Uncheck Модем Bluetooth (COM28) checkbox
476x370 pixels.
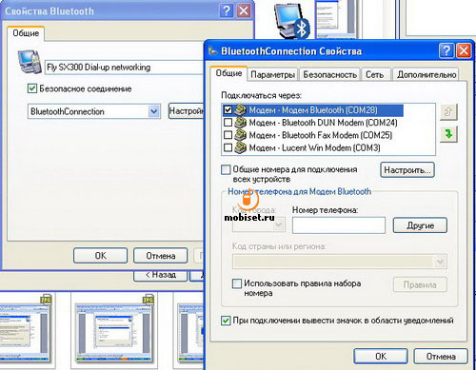[228, 110]
